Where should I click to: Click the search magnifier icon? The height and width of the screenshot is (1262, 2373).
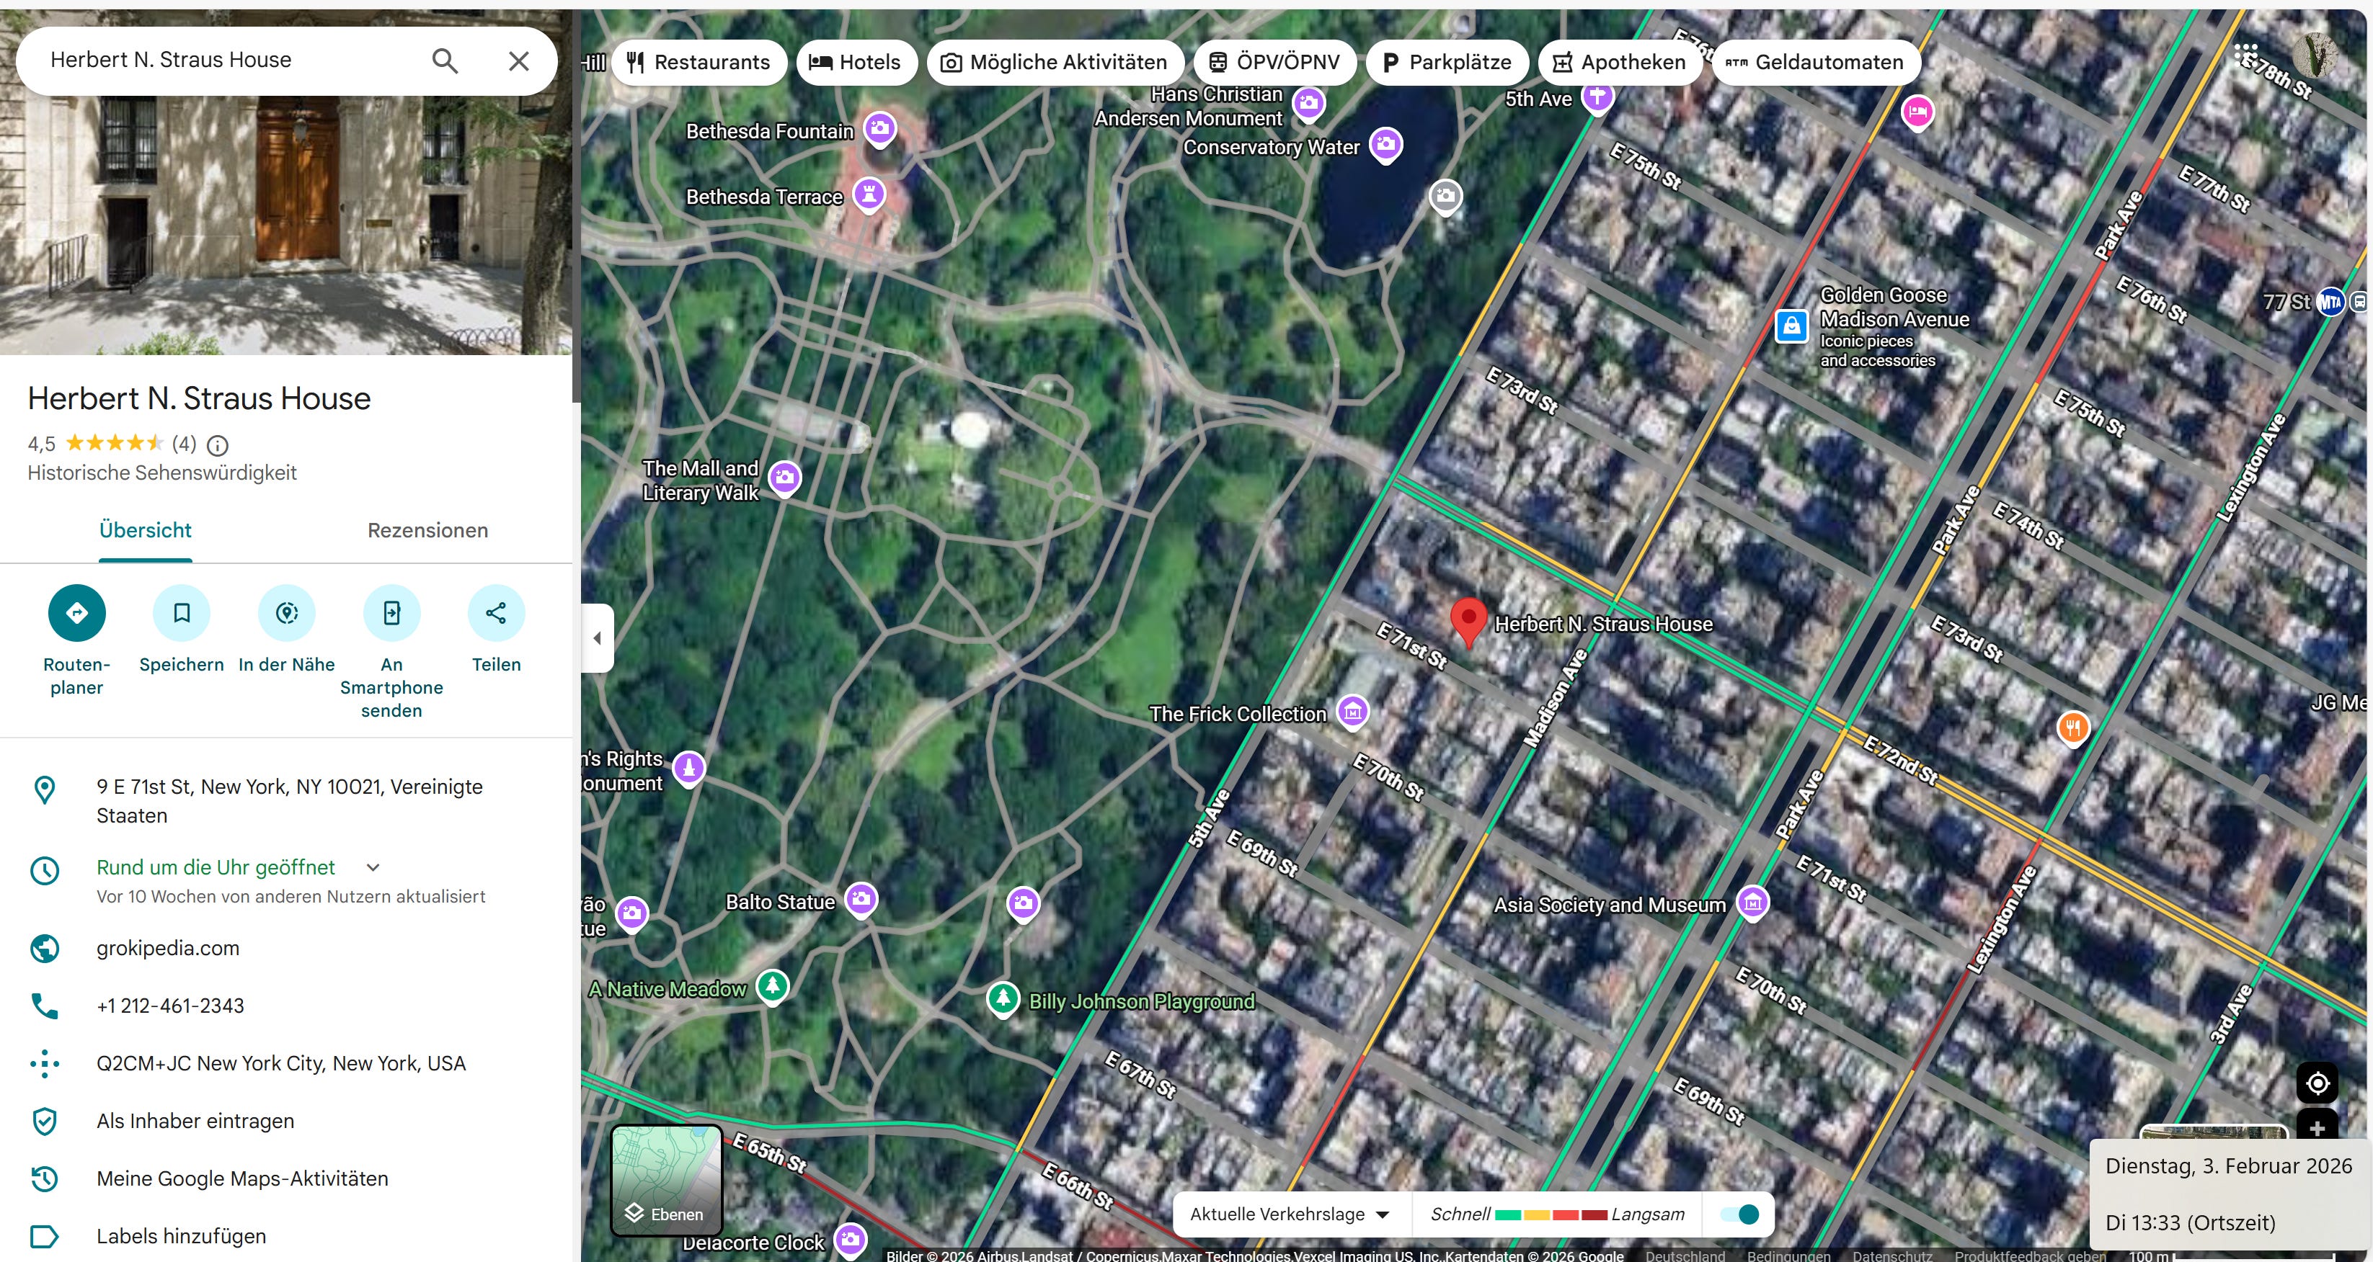coord(445,61)
